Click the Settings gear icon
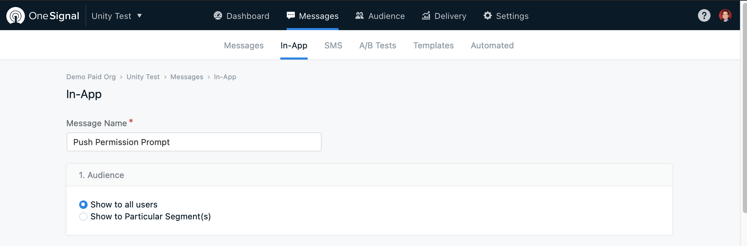 pyautogui.click(x=488, y=15)
